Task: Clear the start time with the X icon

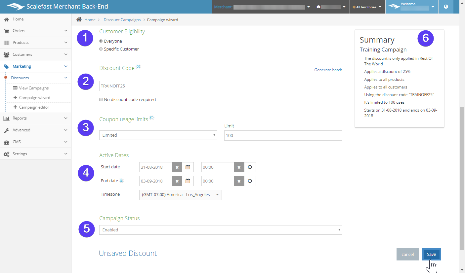Action: [239, 167]
